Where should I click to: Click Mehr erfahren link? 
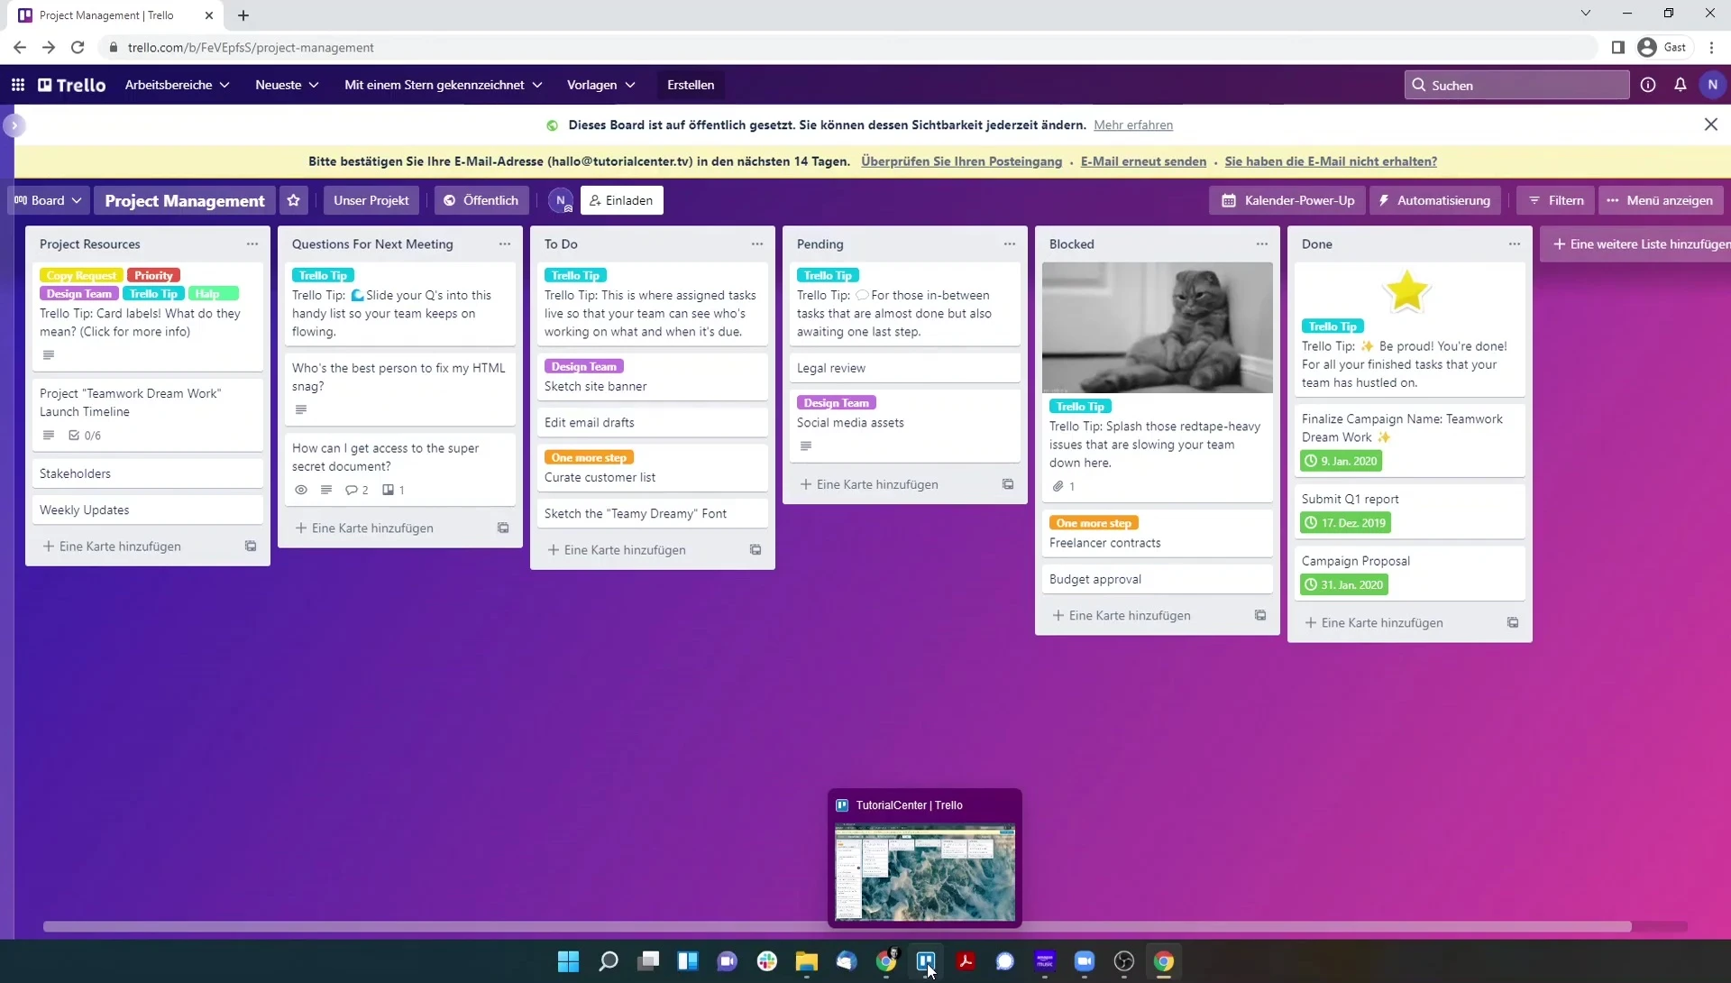pyautogui.click(x=1133, y=125)
